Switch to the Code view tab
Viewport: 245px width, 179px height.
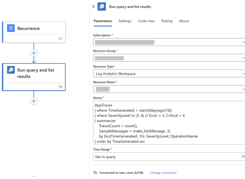click(146, 21)
